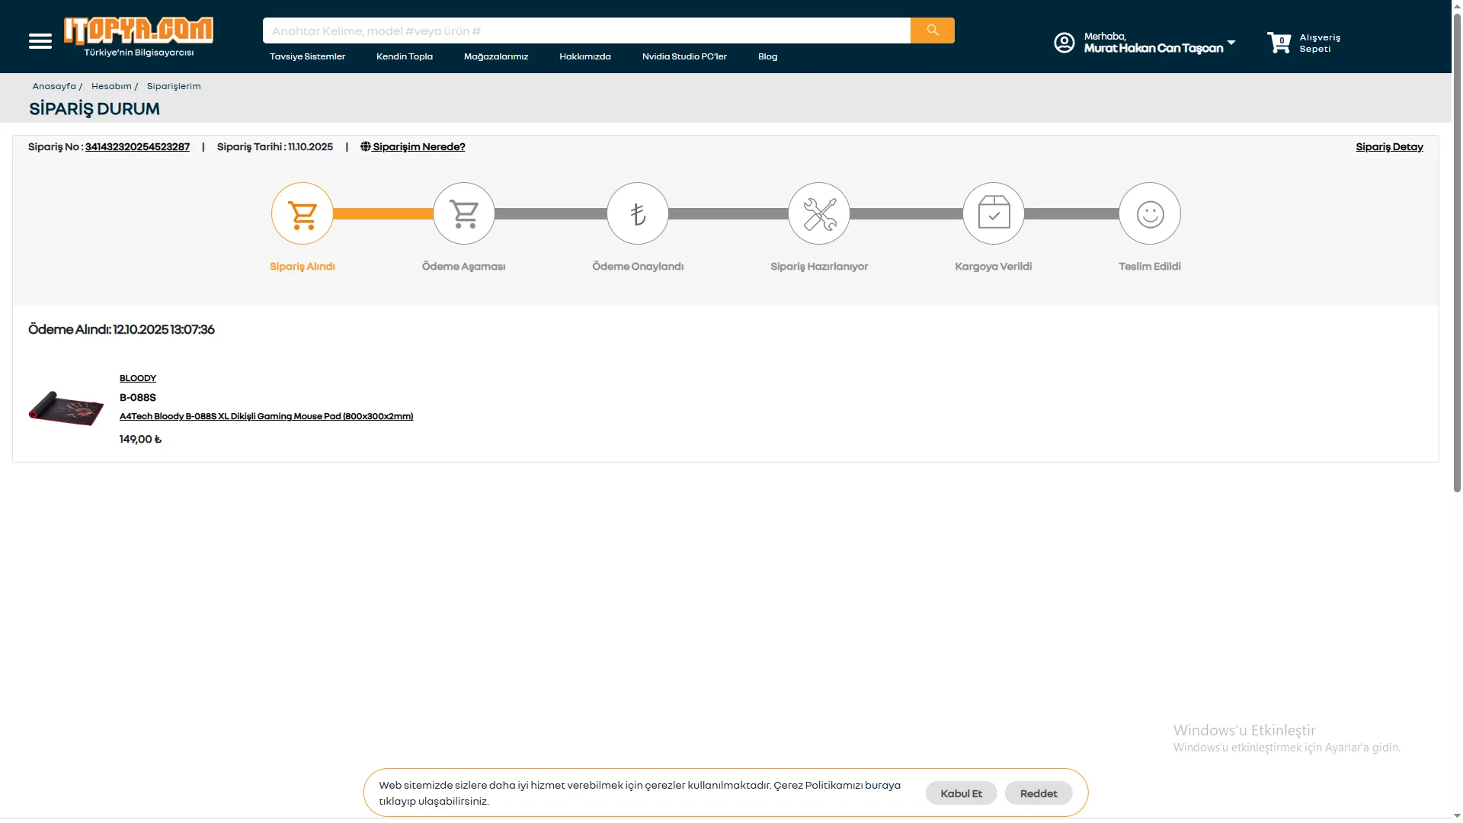Expand the account dropdown arrow
1463x823 pixels.
(1231, 43)
